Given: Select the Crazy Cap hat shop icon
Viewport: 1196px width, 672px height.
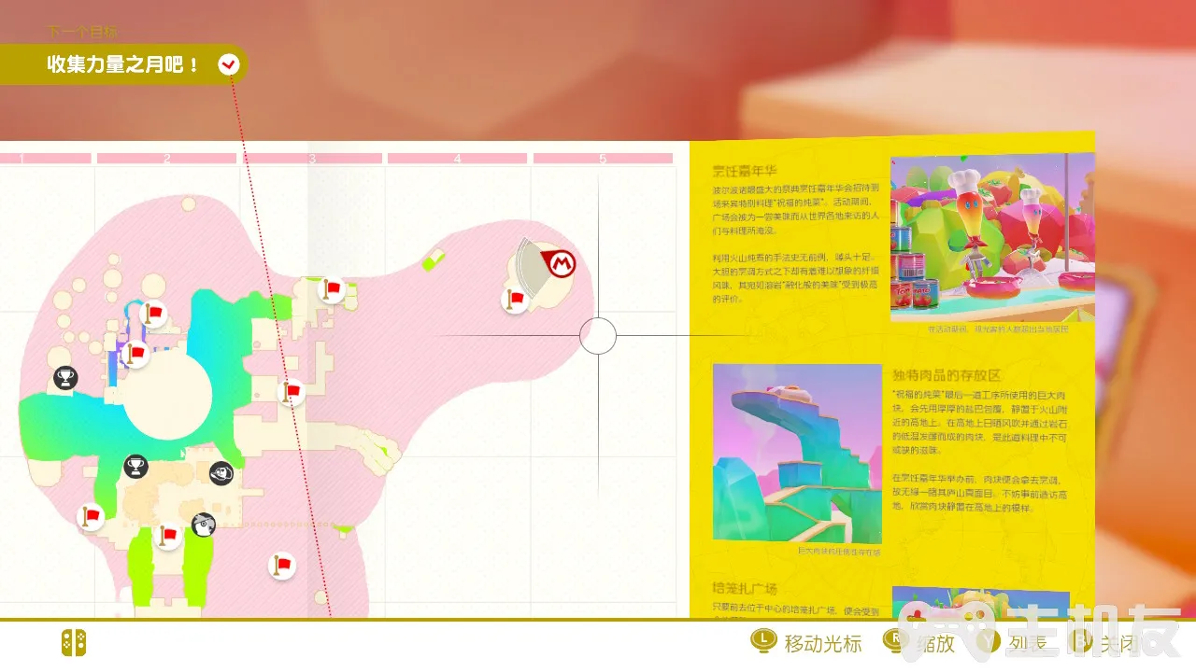Looking at the screenshot, I should pyautogui.click(x=221, y=473).
